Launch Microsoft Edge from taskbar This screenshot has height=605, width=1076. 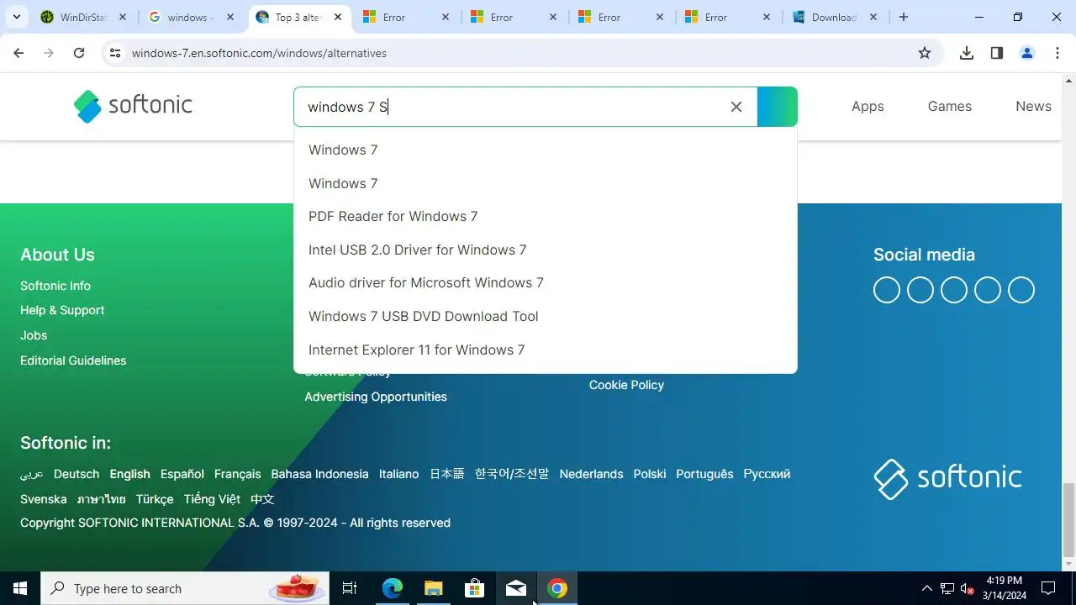pyautogui.click(x=393, y=588)
